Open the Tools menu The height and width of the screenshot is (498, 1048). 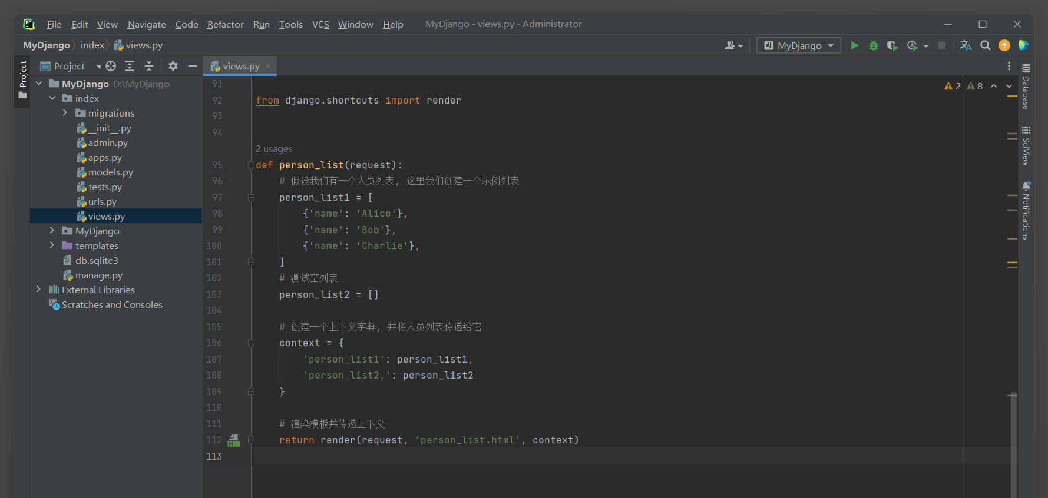tap(290, 24)
